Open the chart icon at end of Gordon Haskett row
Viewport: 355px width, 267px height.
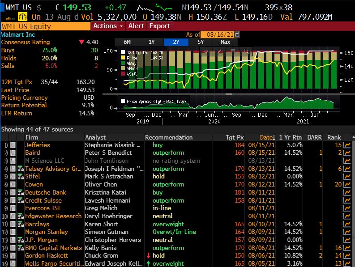pos(347,256)
